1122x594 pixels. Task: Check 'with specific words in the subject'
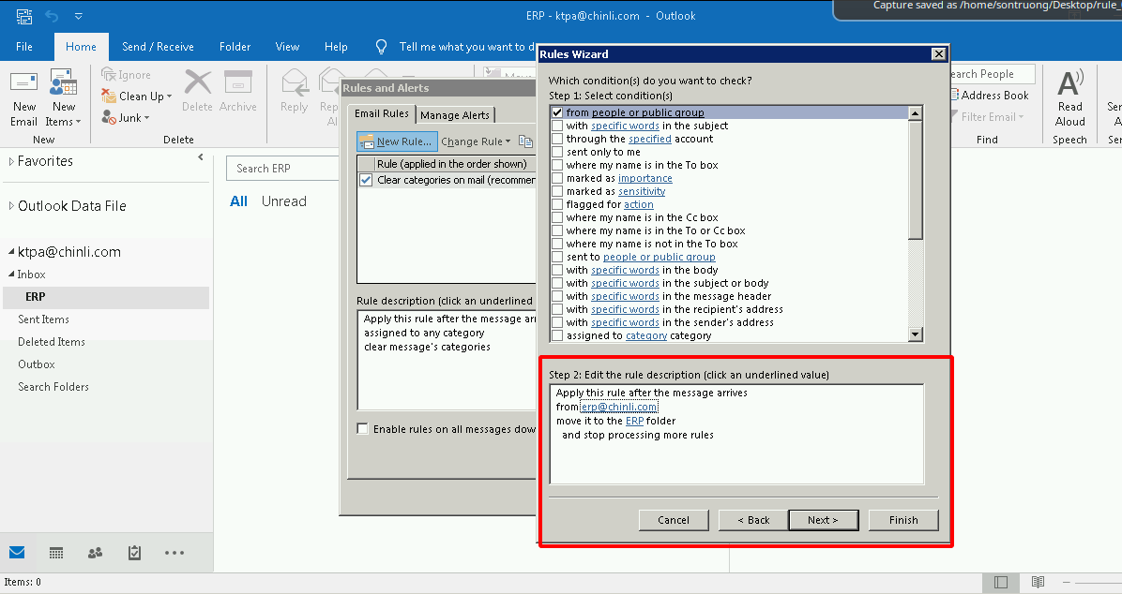click(x=557, y=126)
